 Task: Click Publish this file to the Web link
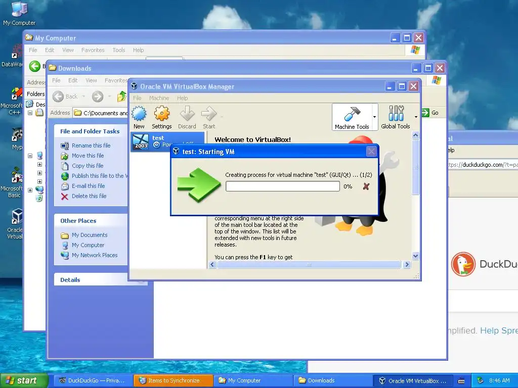click(x=100, y=176)
